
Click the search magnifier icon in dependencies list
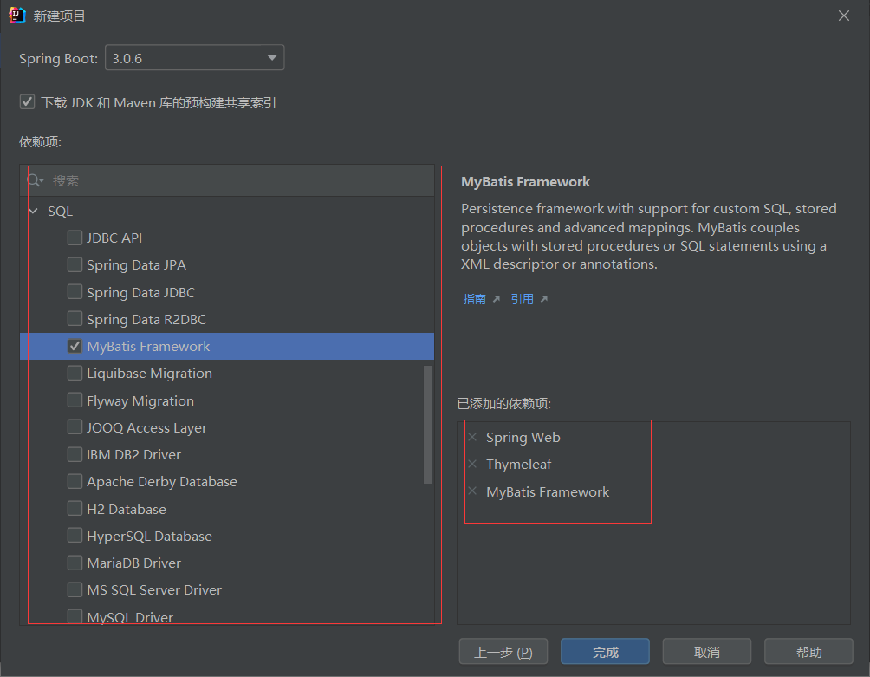click(35, 181)
